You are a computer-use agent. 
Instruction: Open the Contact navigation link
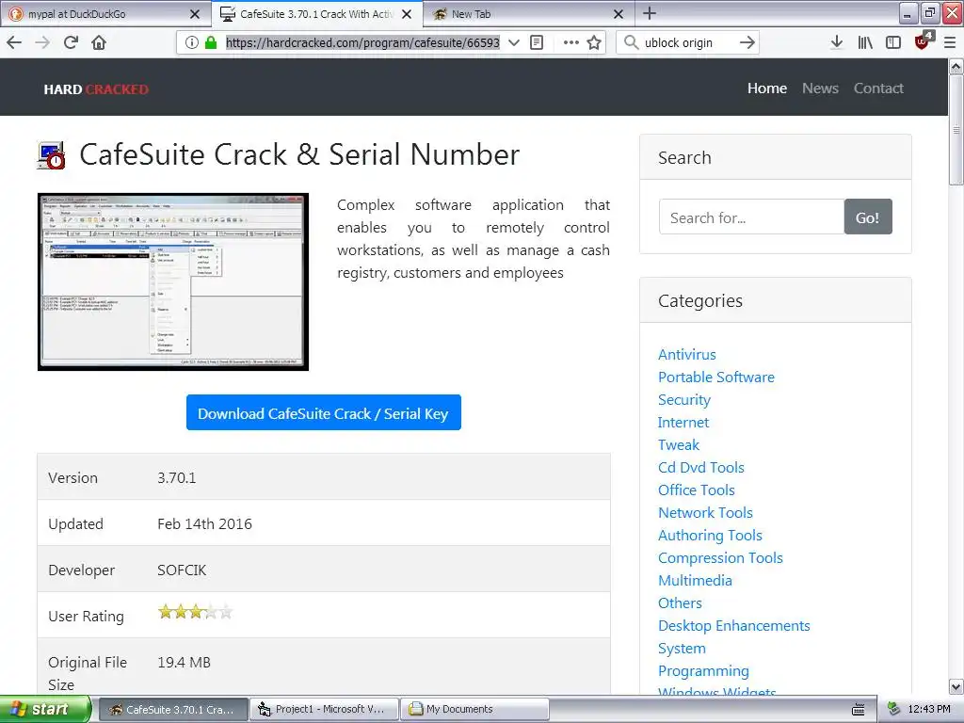click(878, 88)
